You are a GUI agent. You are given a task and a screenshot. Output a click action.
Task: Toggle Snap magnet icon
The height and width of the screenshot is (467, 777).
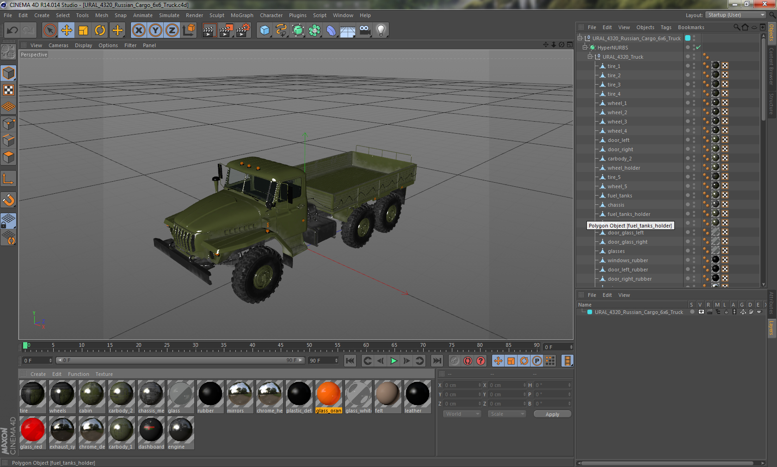point(9,200)
